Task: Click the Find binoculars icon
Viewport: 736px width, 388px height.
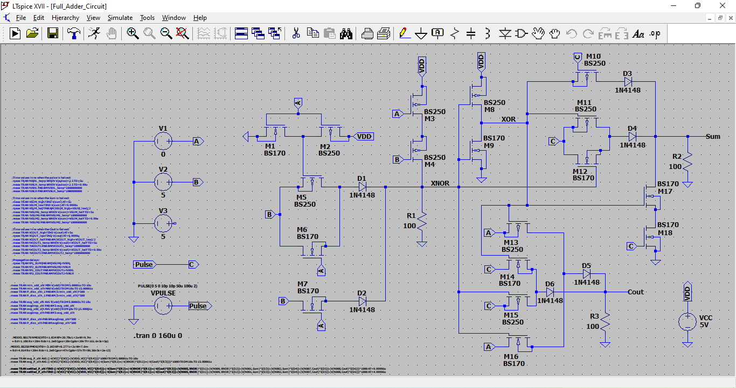Action: coord(346,33)
